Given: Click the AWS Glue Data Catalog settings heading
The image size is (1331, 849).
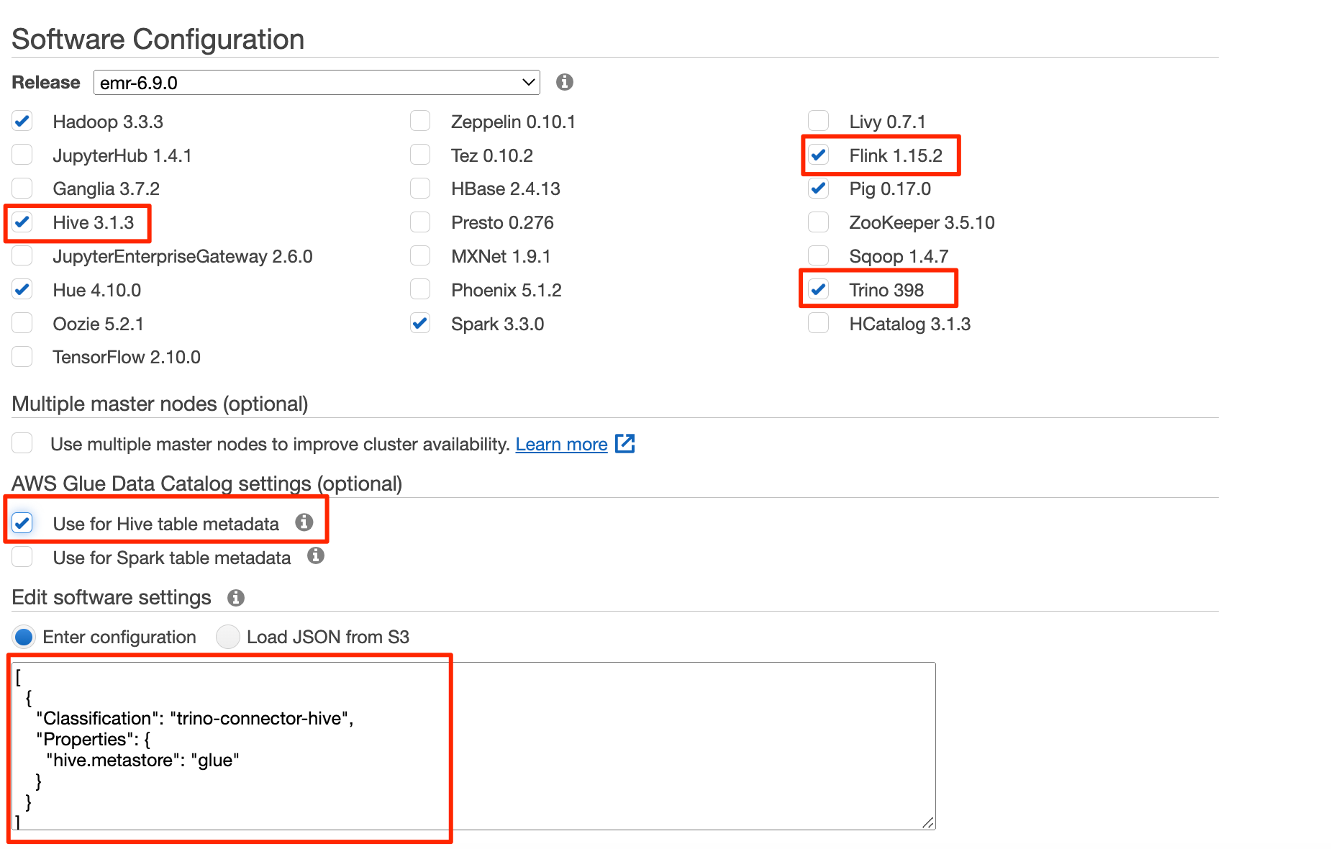Looking at the screenshot, I should point(207,483).
